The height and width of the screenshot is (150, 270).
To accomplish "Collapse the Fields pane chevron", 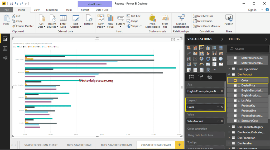I will click(266, 39).
